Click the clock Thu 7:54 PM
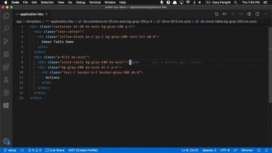Screen dimensions: 272x153 [x=251, y=3]
